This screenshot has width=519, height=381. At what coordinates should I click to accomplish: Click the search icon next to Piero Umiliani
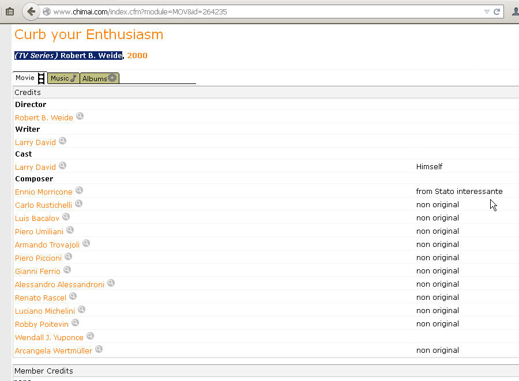pos(70,230)
